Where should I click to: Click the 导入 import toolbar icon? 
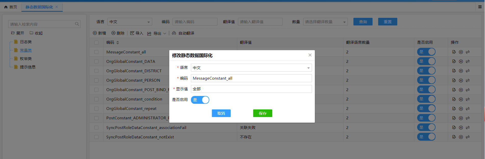click(x=132, y=33)
